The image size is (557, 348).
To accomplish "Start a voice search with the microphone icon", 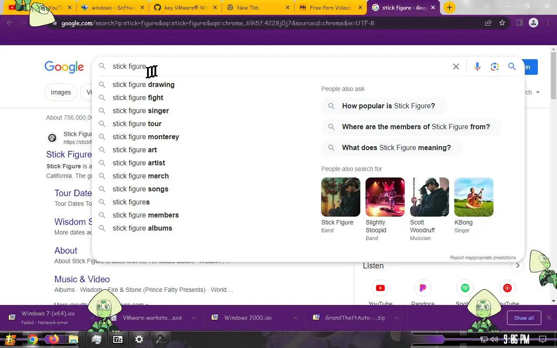I will coord(477,67).
